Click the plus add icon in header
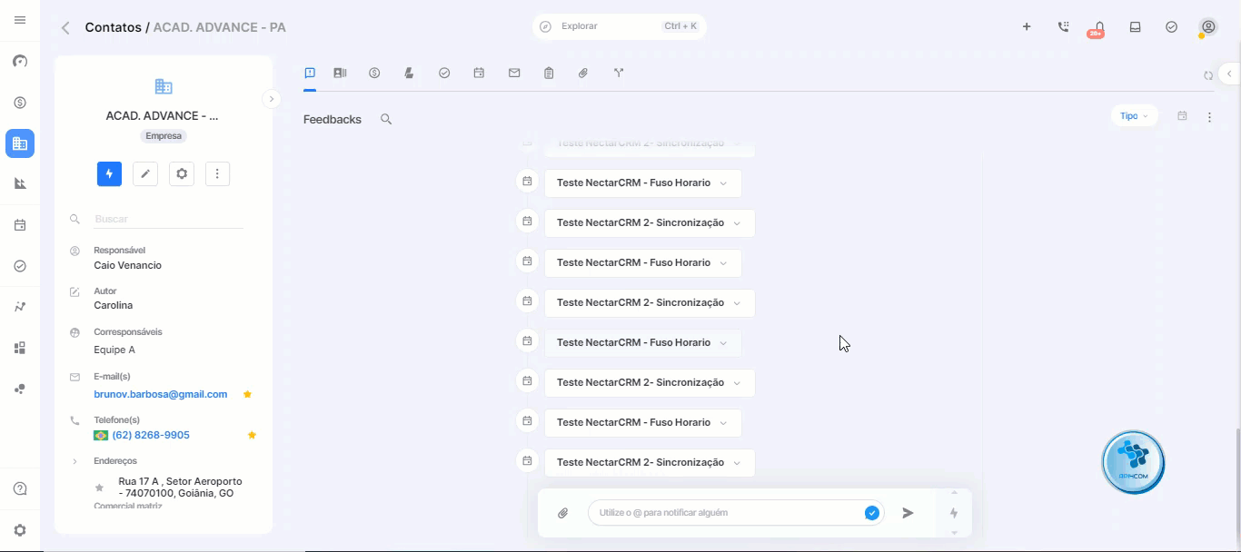The image size is (1241, 552). tap(1027, 27)
